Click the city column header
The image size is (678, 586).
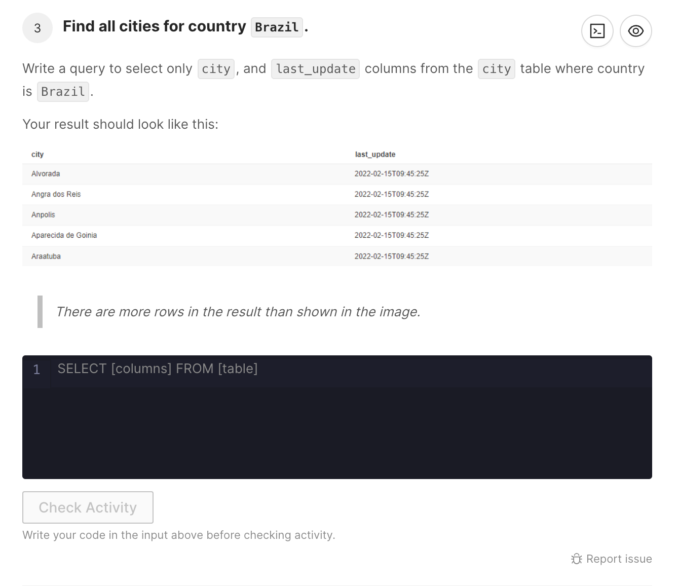tap(37, 154)
